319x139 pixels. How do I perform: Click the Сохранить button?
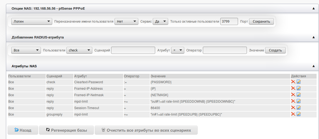click(x=261, y=22)
